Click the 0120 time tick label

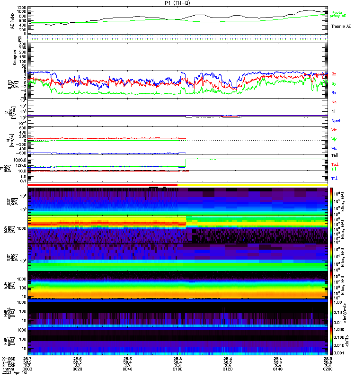click(228, 369)
